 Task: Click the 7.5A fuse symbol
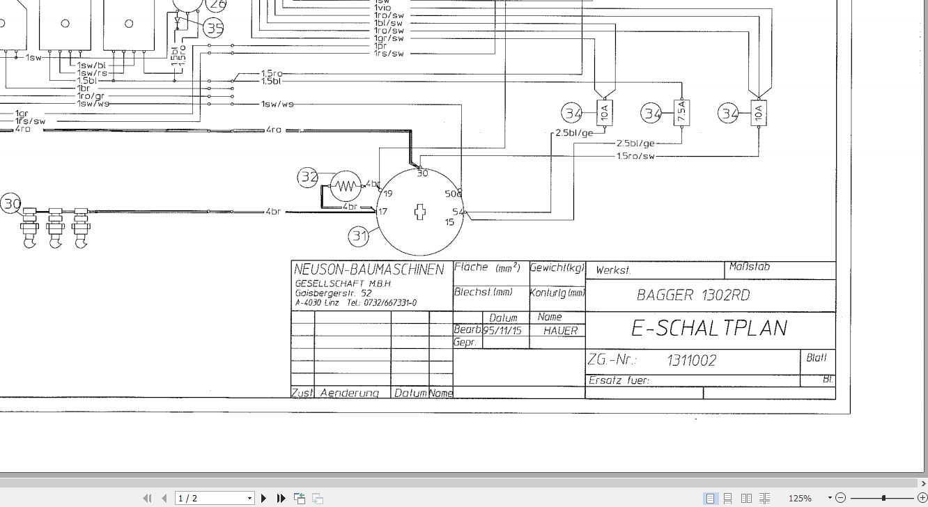click(681, 112)
